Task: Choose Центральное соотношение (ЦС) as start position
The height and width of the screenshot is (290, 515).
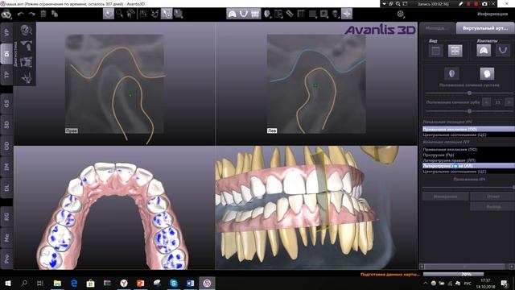Action: (x=468, y=135)
